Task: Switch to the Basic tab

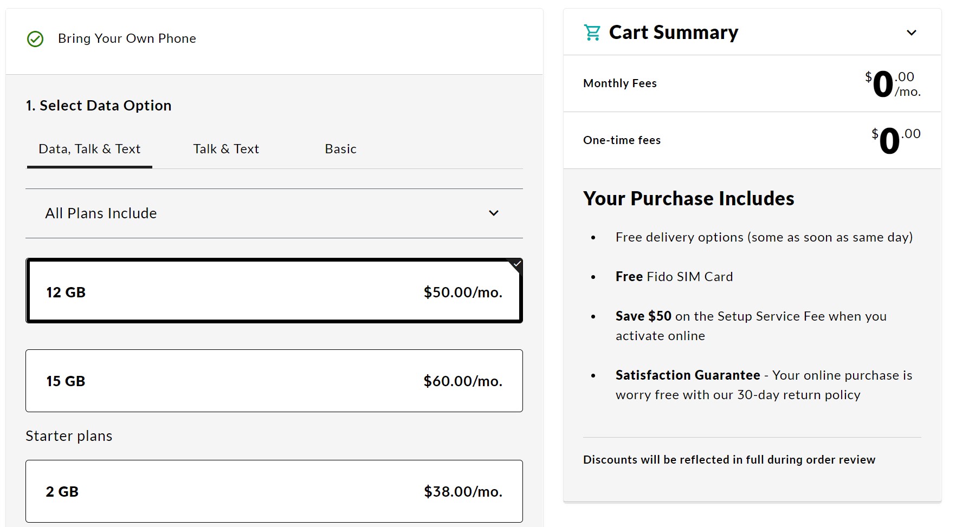Action: tap(340, 149)
